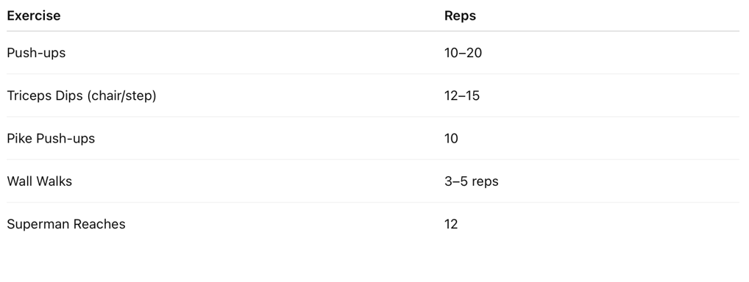
Task: Select the Superman Reaches cell
Action: pyautogui.click(x=66, y=224)
